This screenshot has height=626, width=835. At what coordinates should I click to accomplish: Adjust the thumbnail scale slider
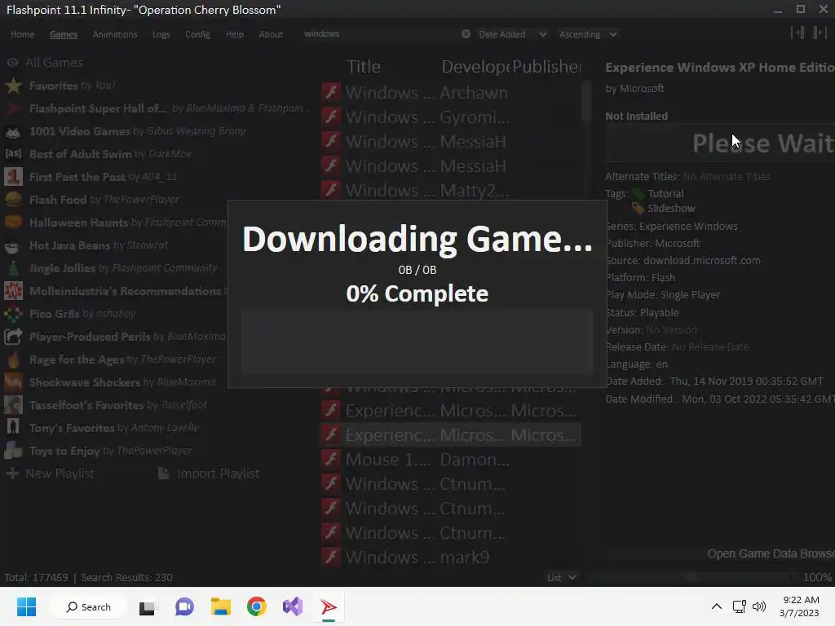point(691,578)
